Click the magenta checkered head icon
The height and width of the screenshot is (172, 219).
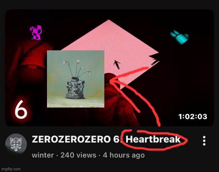(36, 32)
